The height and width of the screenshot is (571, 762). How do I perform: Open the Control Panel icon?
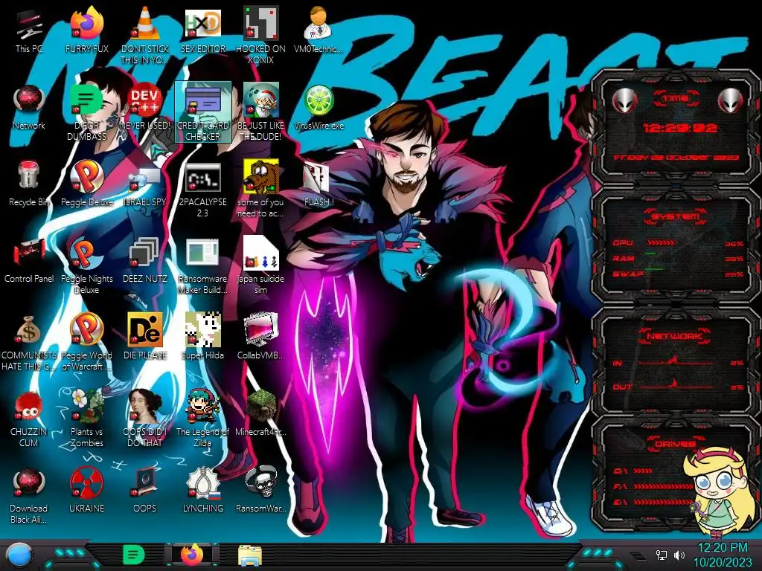[x=29, y=261]
